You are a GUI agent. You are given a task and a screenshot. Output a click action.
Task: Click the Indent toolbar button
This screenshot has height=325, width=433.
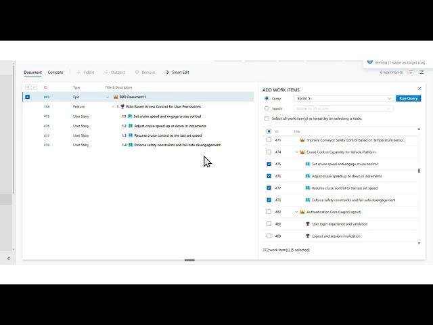pyautogui.click(x=85, y=72)
